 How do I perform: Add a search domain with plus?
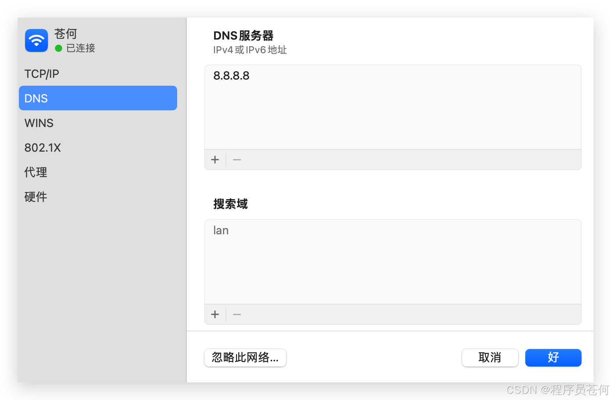click(x=215, y=314)
